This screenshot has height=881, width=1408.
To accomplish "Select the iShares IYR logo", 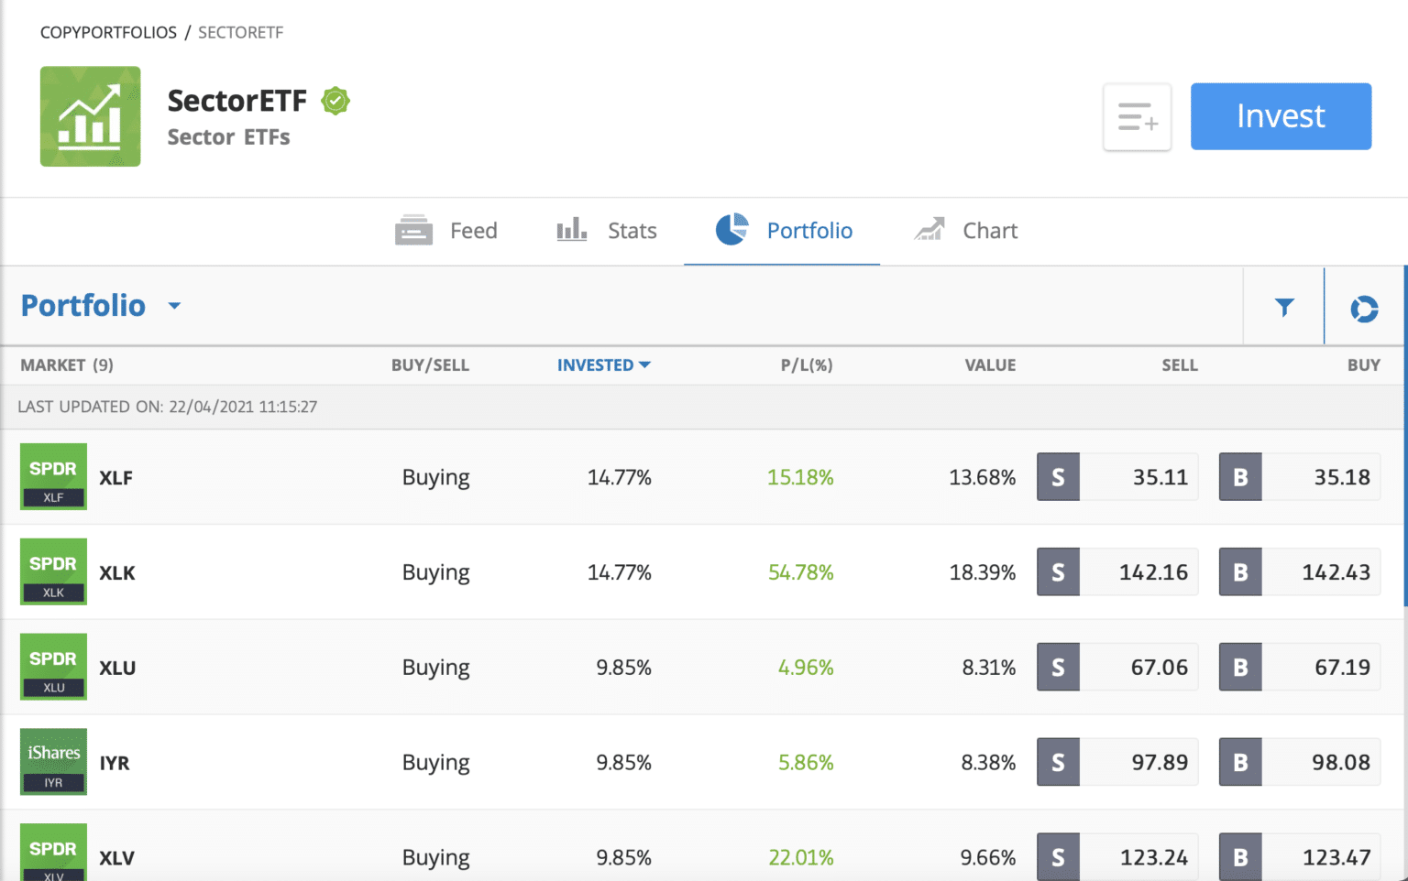I will (53, 761).
